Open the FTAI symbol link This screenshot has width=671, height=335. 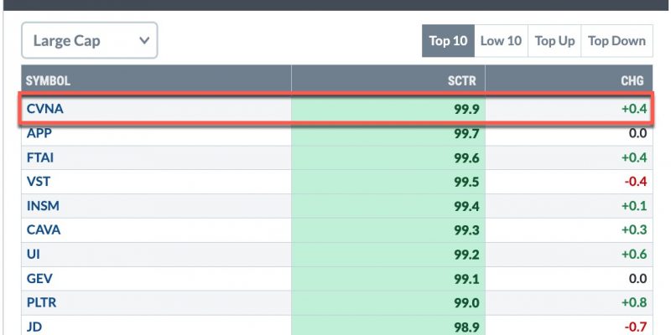(40, 157)
